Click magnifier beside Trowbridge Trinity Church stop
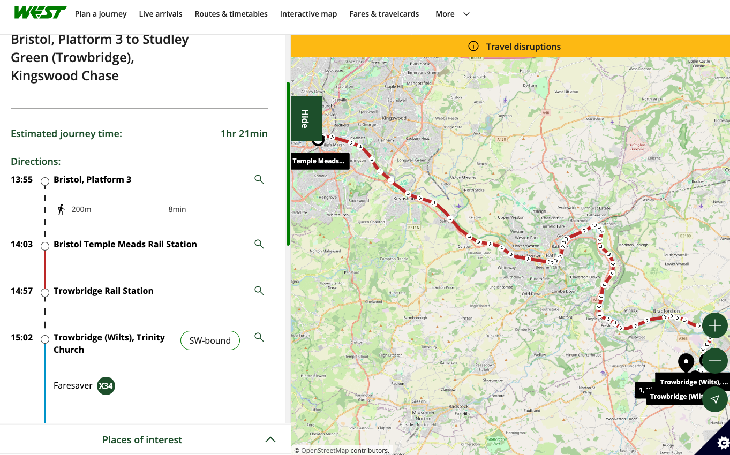 click(x=259, y=337)
